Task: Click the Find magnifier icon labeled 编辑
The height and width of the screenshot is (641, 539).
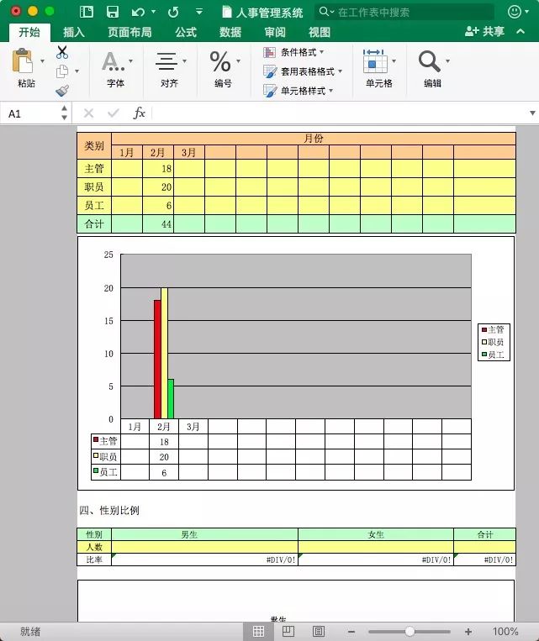Action: click(x=430, y=61)
